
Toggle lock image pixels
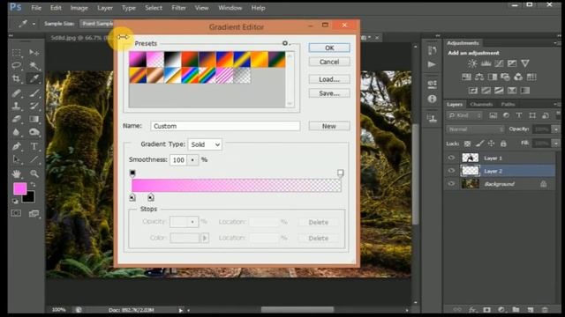(479, 144)
